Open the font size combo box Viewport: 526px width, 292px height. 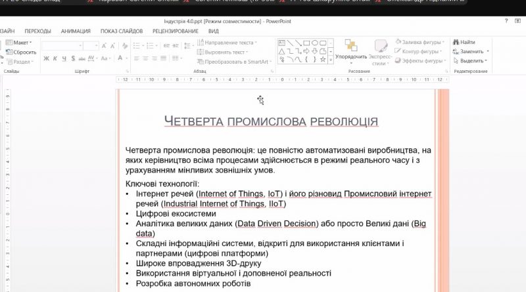(x=91, y=45)
